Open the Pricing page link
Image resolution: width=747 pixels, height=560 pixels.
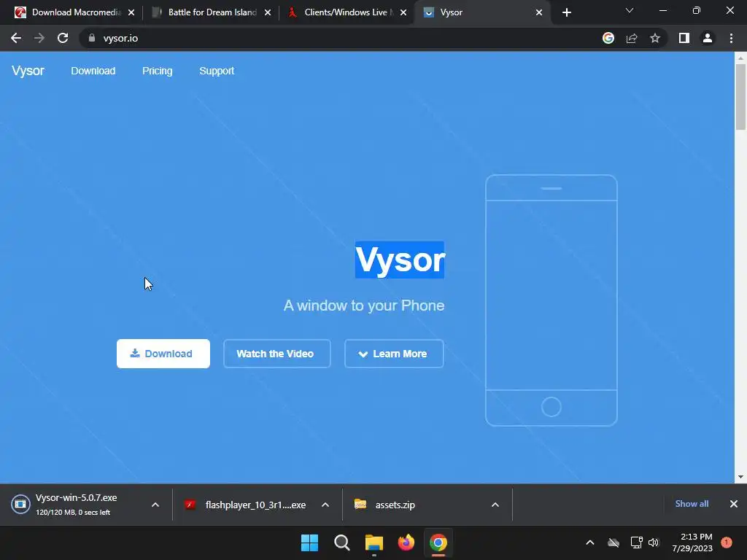point(158,71)
